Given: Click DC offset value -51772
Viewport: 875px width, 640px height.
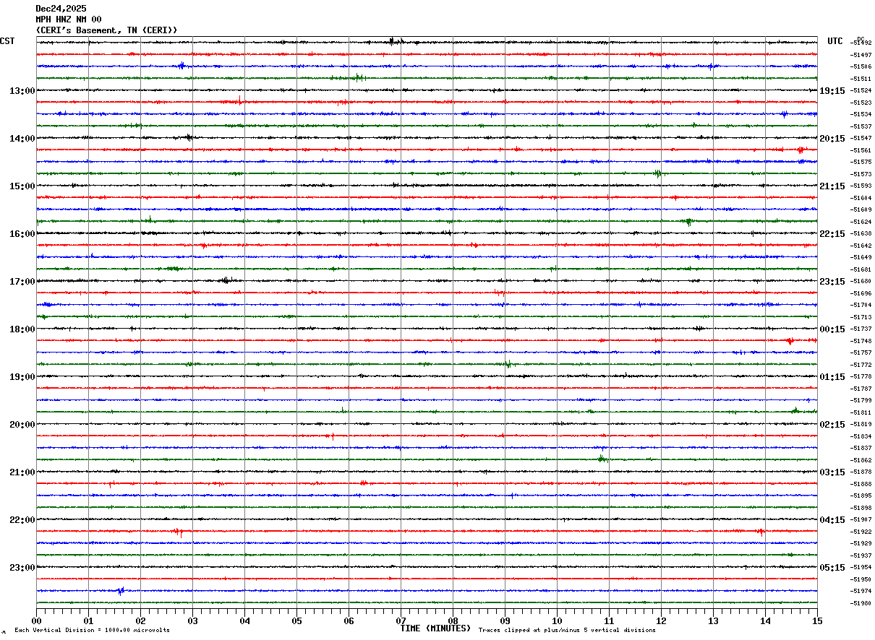Looking at the screenshot, I should [861, 365].
